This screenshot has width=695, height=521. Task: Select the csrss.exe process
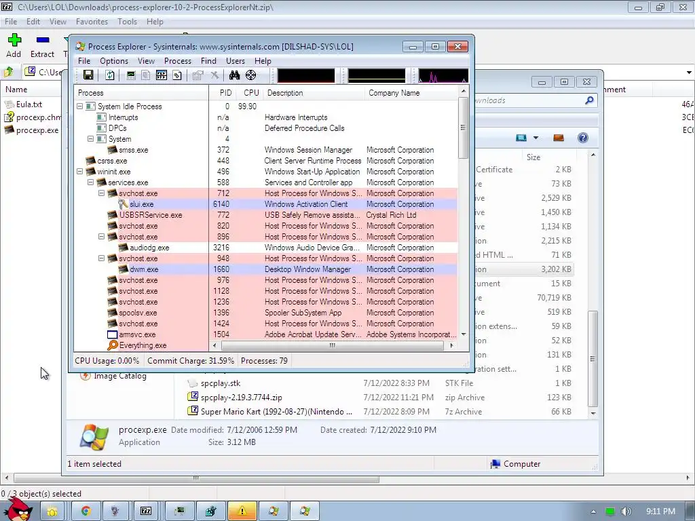(x=266, y=161)
